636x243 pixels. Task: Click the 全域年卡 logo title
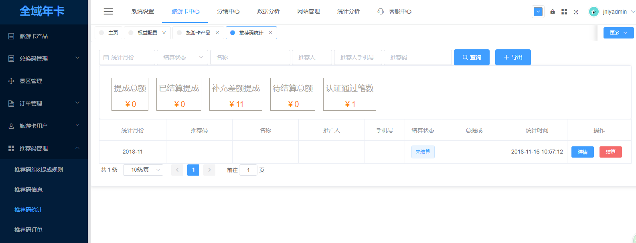pyautogui.click(x=42, y=11)
